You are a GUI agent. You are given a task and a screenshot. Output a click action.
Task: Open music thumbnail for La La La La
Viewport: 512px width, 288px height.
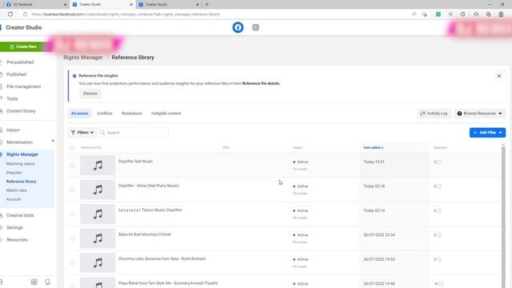98,214
